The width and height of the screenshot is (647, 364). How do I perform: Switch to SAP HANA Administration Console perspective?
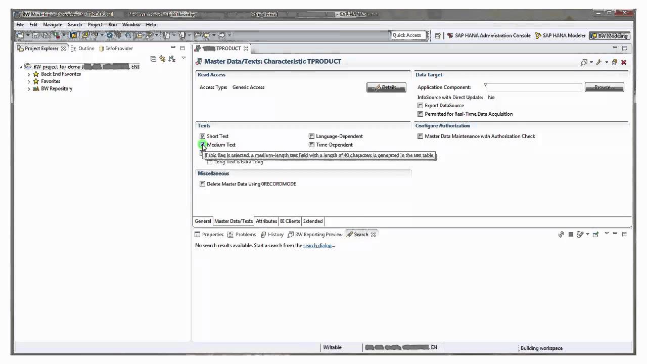click(488, 35)
